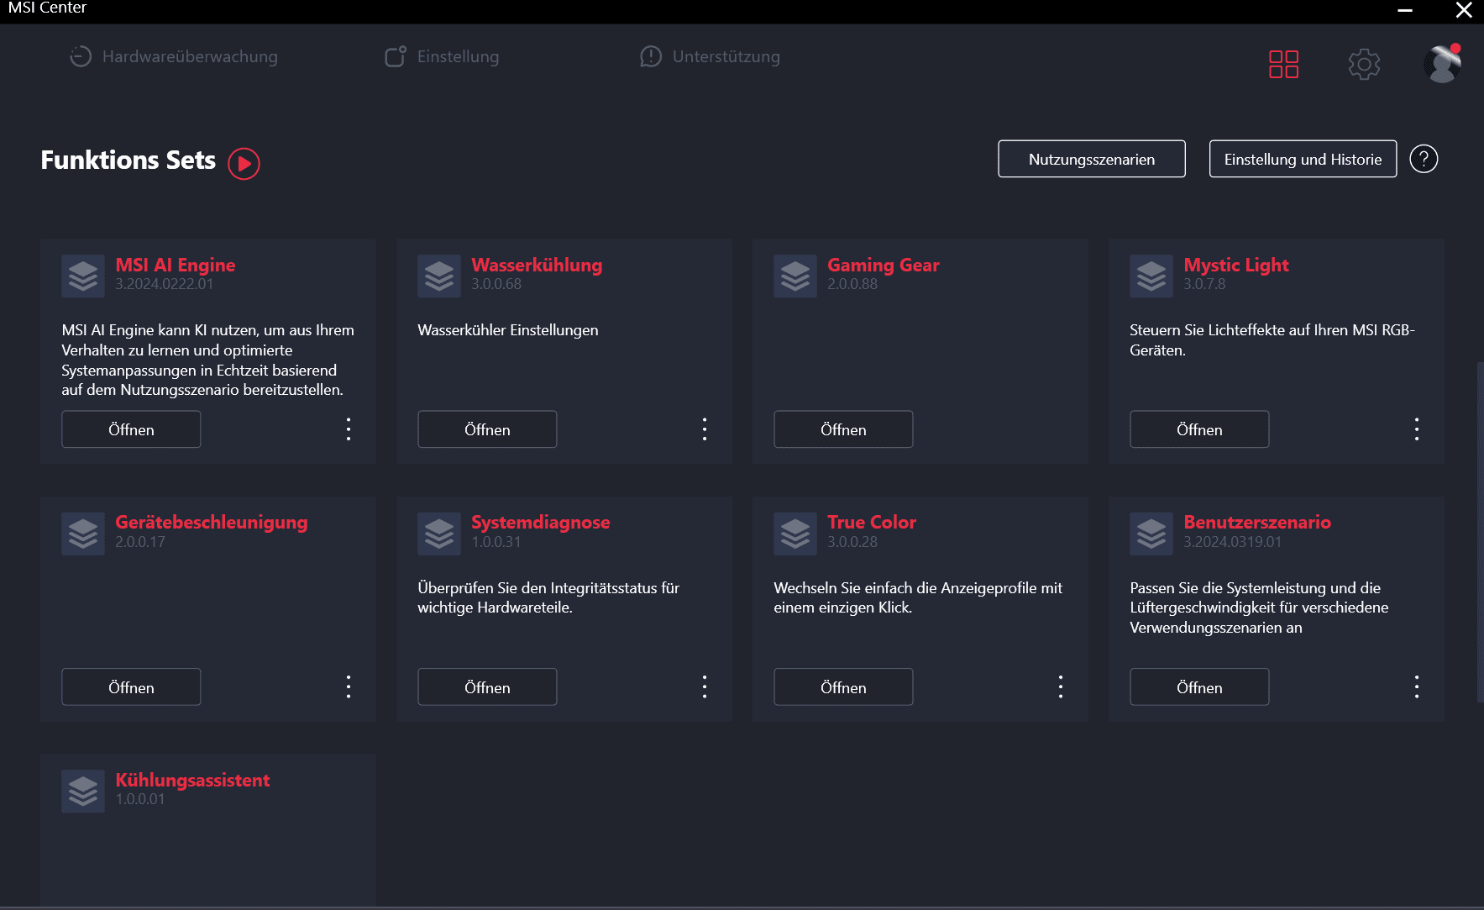Open more options for MSI AI Engine
Viewport: 1484px width, 910px height.
coord(349,429)
